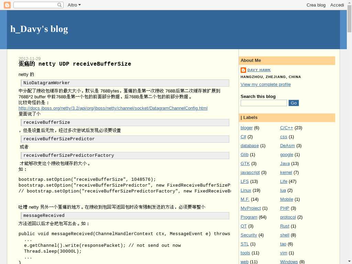Open the Glib label
This screenshot has height=264, width=352.
[x=244, y=155]
